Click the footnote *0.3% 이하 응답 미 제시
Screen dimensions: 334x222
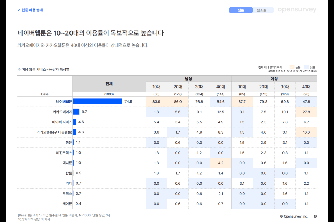34,219
